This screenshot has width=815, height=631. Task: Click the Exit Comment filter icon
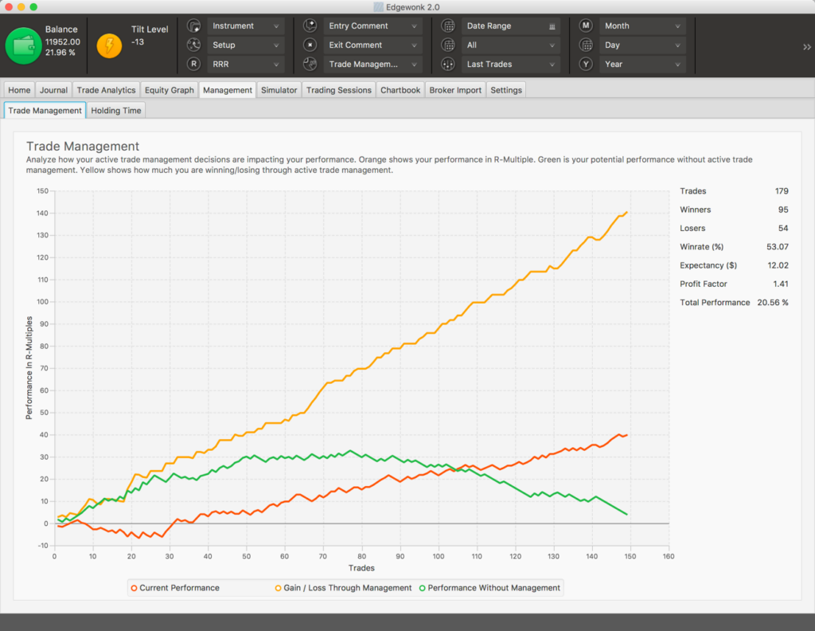click(310, 45)
